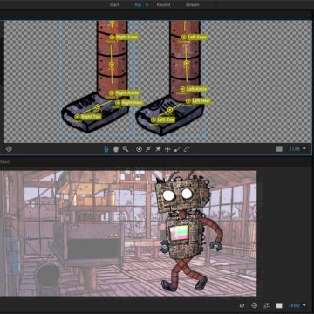Select the Right Toe handle tag
This screenshot has width=314, height=314.
(91, 117)
